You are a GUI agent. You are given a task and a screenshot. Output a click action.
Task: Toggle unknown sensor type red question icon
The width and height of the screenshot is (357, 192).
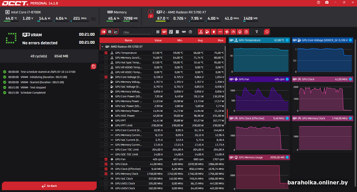246,32
